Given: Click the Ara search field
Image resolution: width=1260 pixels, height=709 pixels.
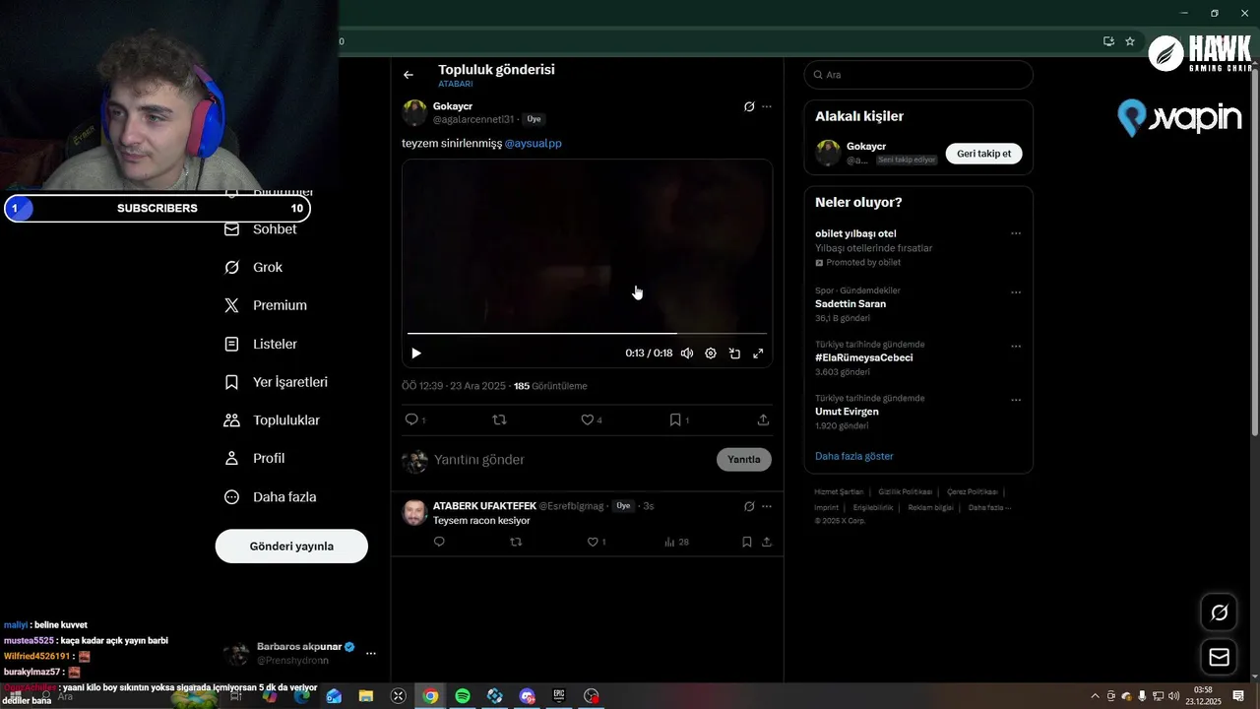Looking at the screenshot, I should 918,75.
